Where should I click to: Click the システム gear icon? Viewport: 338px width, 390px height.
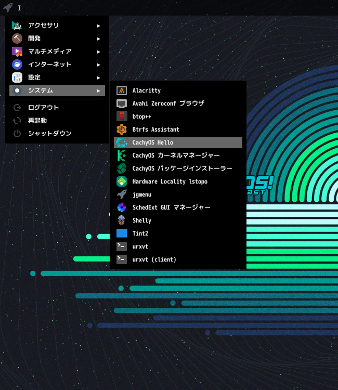coord(17,90)
